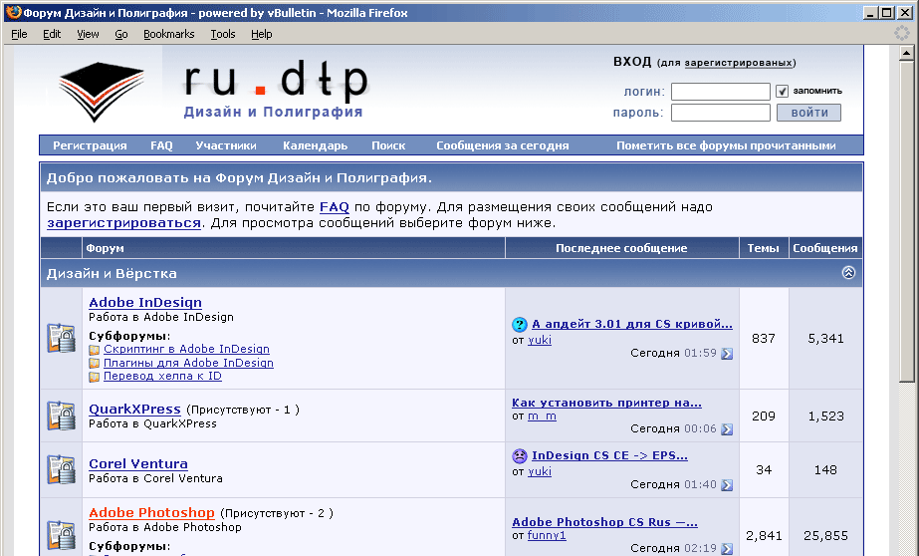Screen dimensions: 919x556
Task: Open Поиск search in the navbar
Action: point(388,145)
